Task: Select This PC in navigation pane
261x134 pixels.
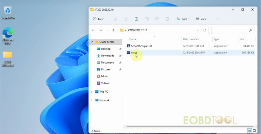Action: pos(104,92)
